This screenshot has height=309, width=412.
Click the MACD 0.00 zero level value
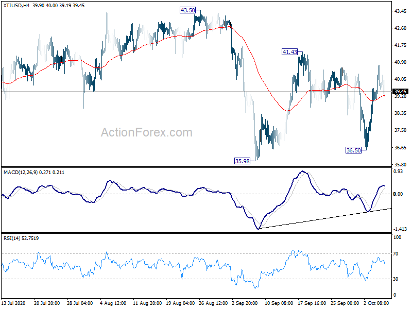(398, 194)
